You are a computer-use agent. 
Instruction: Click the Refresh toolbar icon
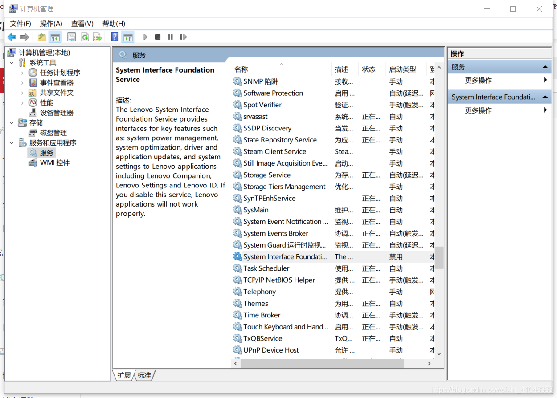click(85, 37)
